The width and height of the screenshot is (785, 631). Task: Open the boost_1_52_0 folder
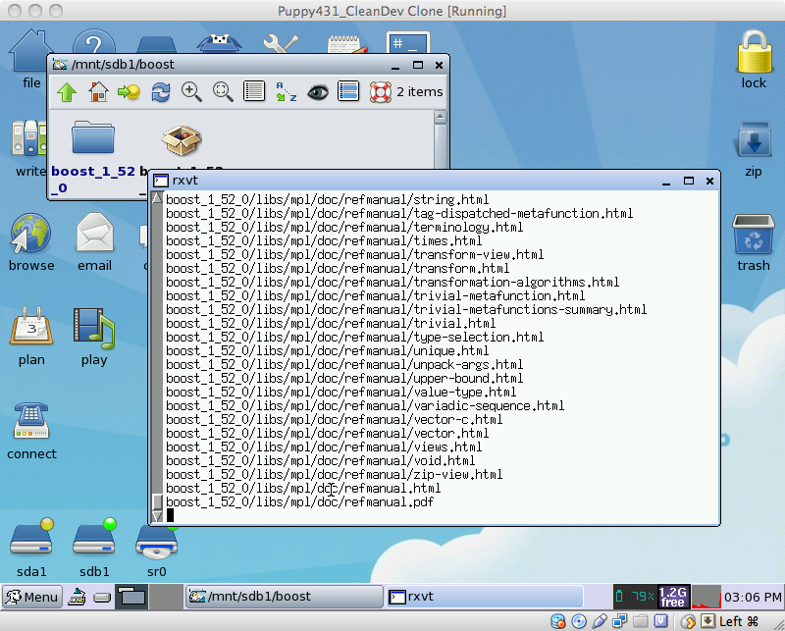coord(93,140)
